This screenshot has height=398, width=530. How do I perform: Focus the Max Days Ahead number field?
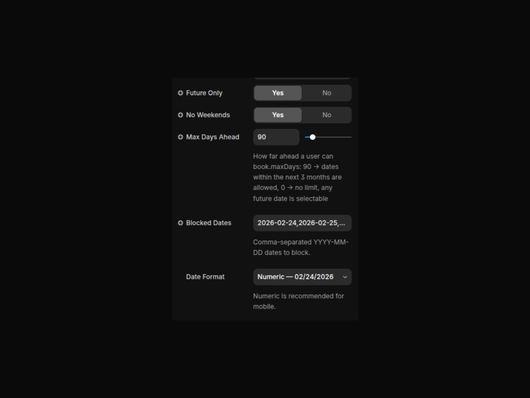276,137
